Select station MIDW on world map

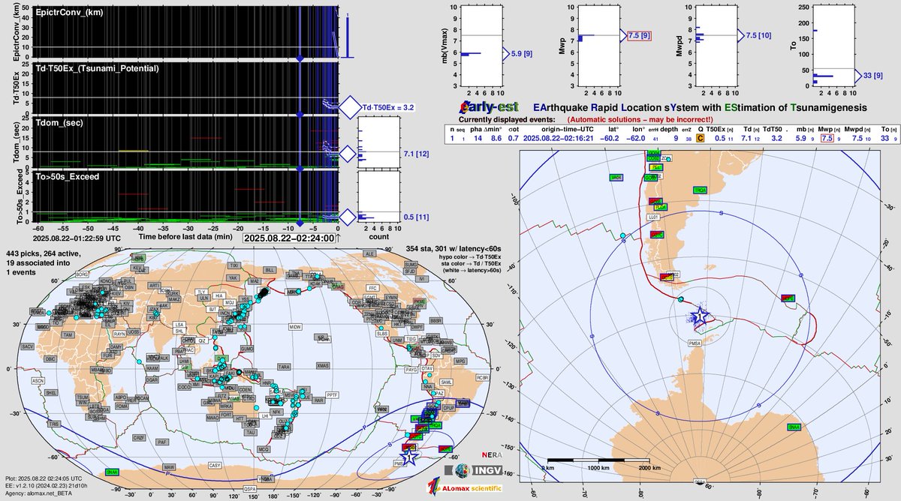click(295, 328)
